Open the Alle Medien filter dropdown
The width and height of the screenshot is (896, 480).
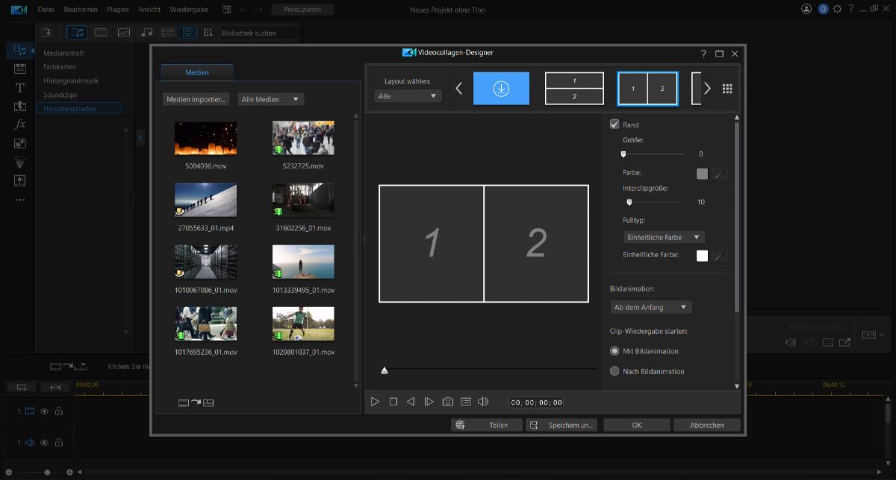pyautogui.click(x=270, y=99)
